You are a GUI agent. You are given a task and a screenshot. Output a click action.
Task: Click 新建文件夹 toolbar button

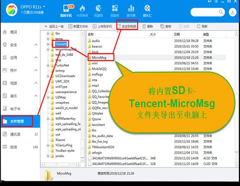[78, 26]
